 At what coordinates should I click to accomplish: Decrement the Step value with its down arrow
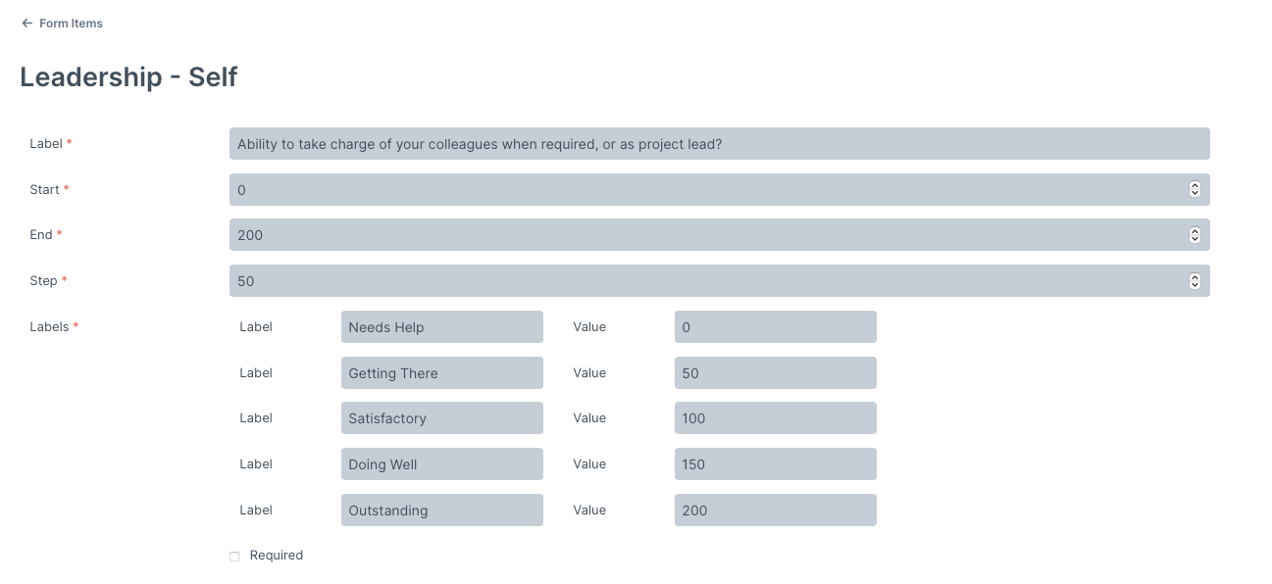[x=1195, y=284]
